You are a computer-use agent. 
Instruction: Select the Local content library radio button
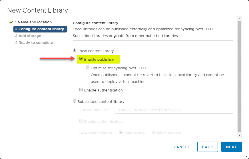[75, 51]
